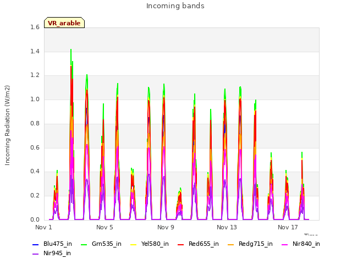Viewport: 352px width, 264px height.
Task: Toggle the Grn535_in legend entry
Action: pyautogui.click(x=101, y=244)
